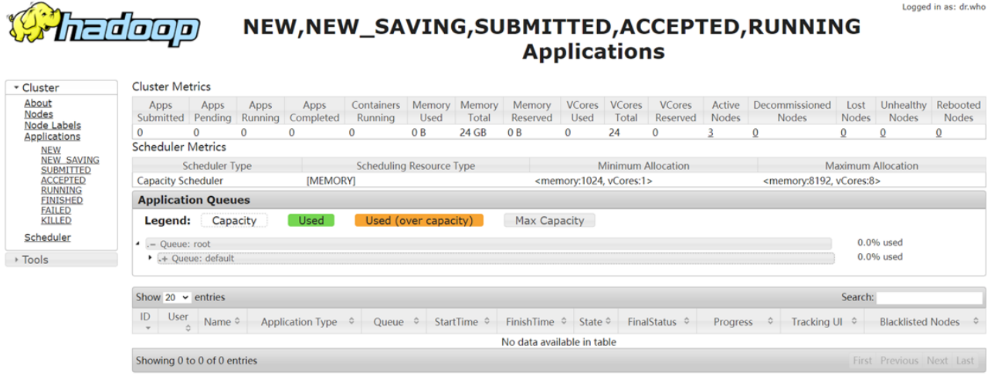
Task: Click the First pagination button
Action: pyautogui.click(x=863, y=361)
